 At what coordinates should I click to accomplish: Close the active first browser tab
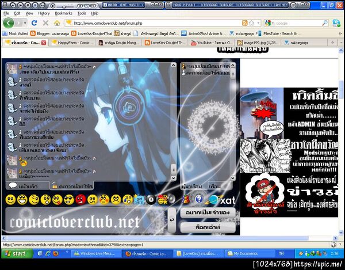tap(44, 43)
